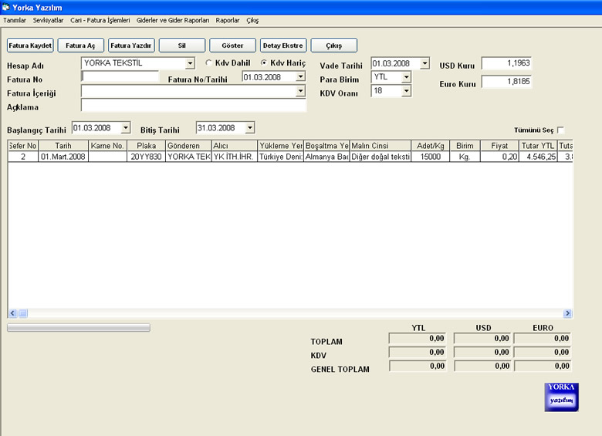Click the Türkiye Deniz loading place cell
Viewport: 602px width, 436px height.
click(281, 157)
